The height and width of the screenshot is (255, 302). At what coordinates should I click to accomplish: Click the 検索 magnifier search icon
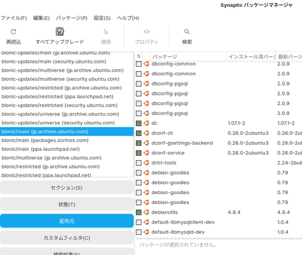coord(187,31)
